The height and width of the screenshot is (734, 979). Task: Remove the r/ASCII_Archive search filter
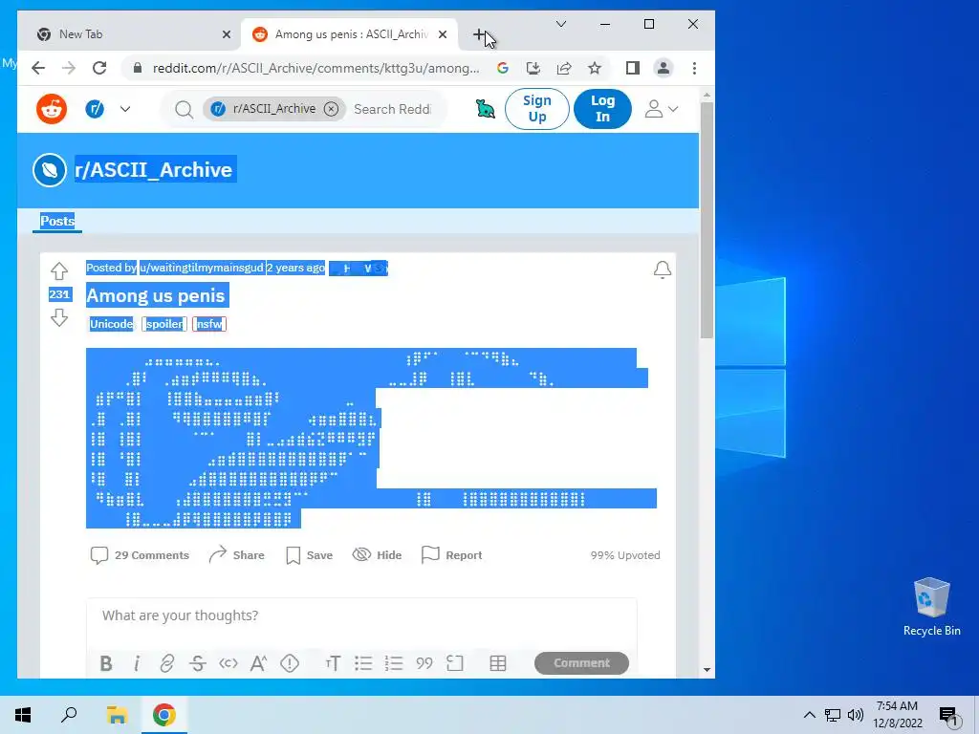coord(332,109)
